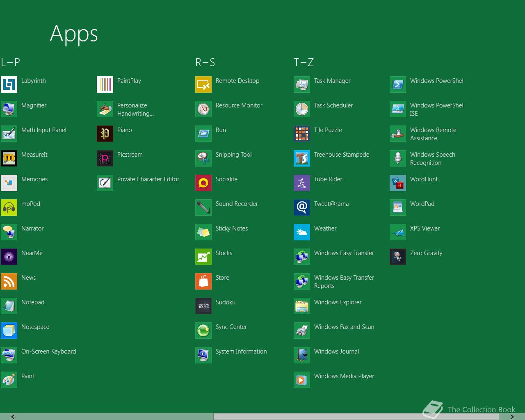Open the WordPad icon

point(398,208)
